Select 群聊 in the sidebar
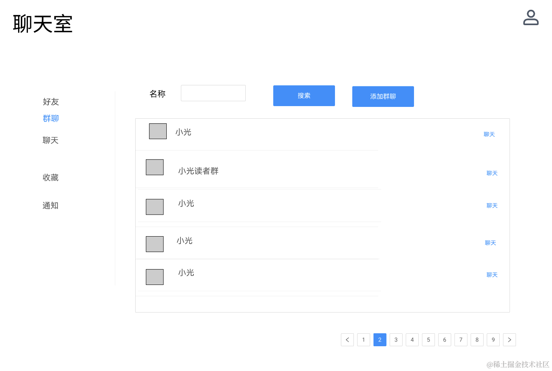 tap(51, 118)
